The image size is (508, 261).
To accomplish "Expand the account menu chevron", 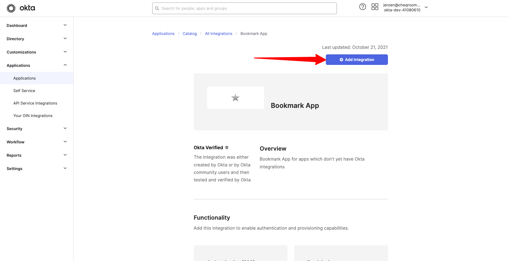I will (426, 7).
